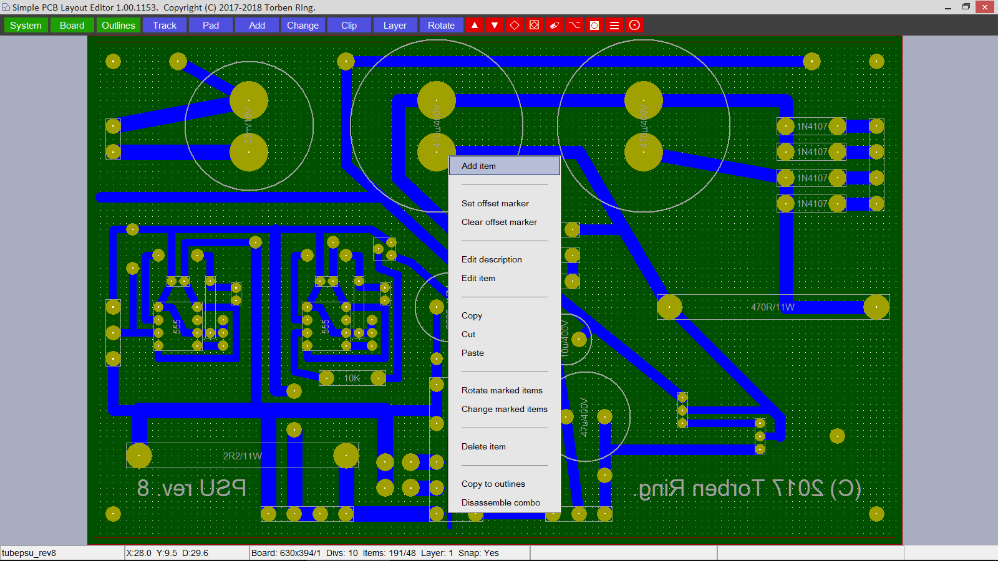Click the track-bend line toolbar icon

(574, 26)
